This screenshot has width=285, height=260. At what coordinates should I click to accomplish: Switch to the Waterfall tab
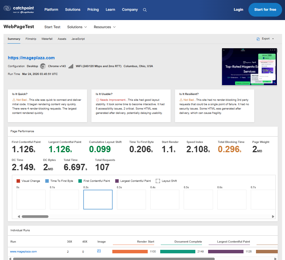click(x=47, y=39)
